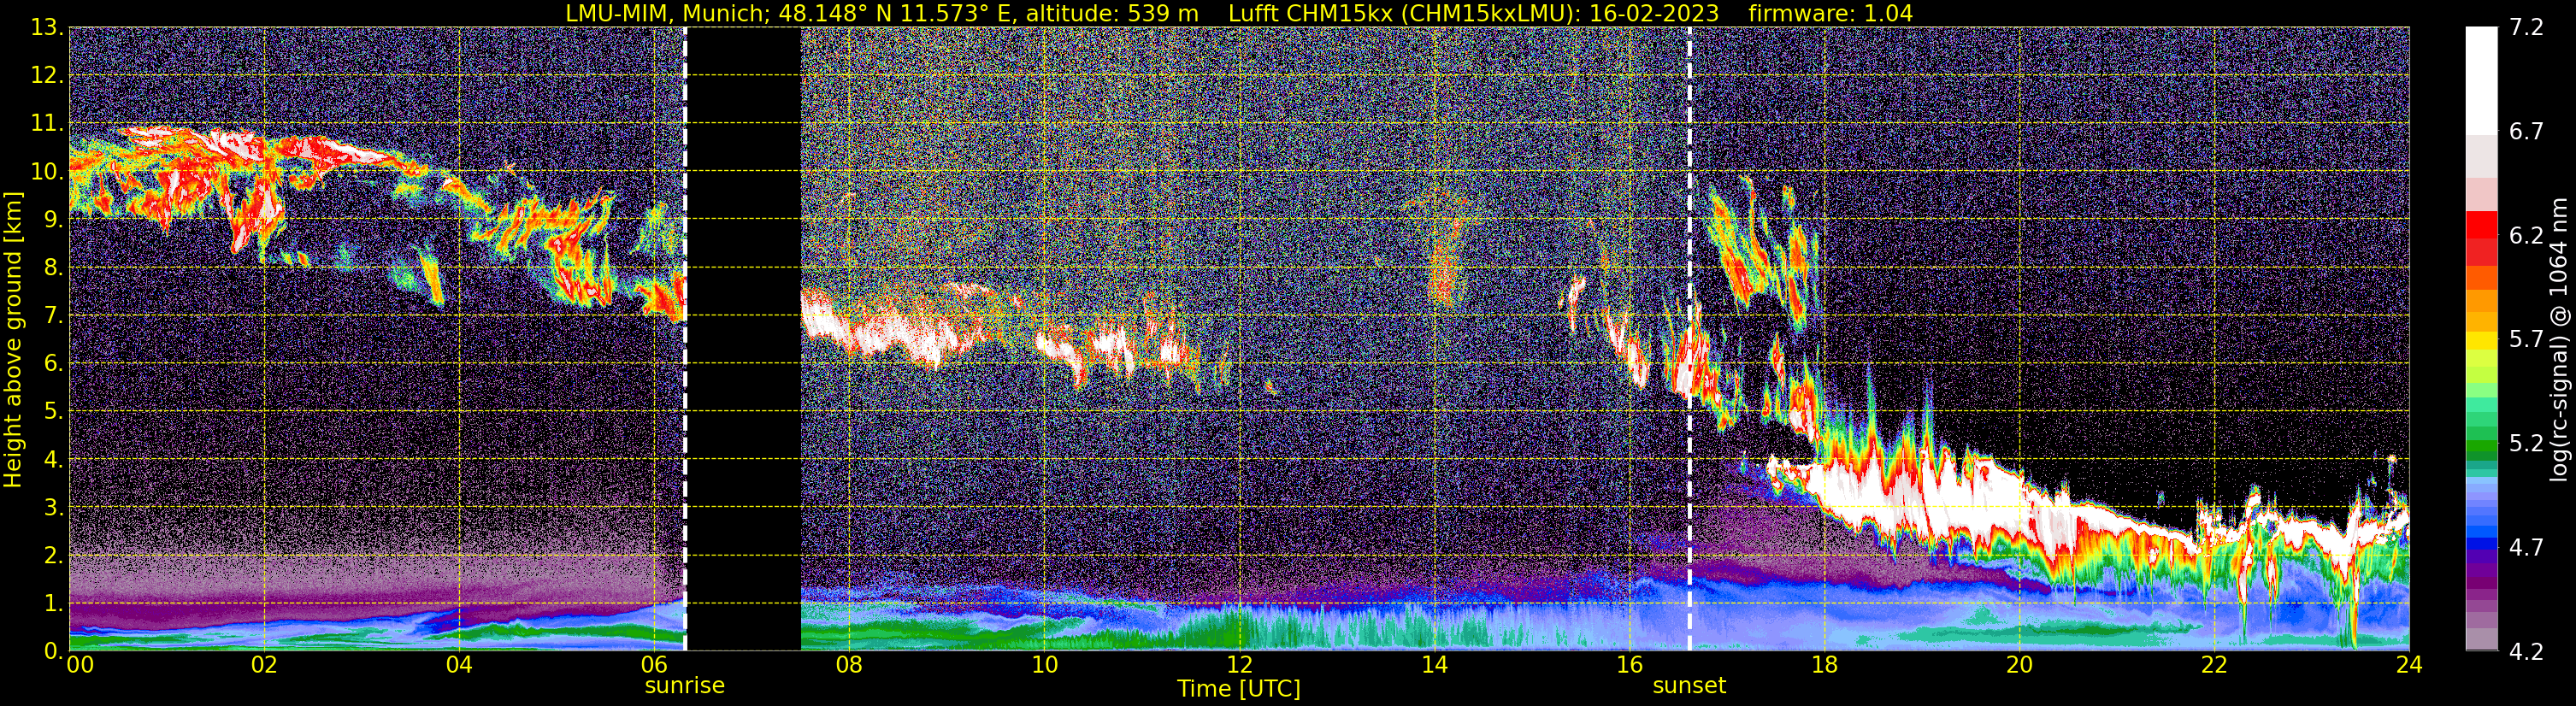Screen dimensions: 2576x706
Task: Click the white dashed sunrise marker line
Action: pyautogui.click(x=685, y=339)
